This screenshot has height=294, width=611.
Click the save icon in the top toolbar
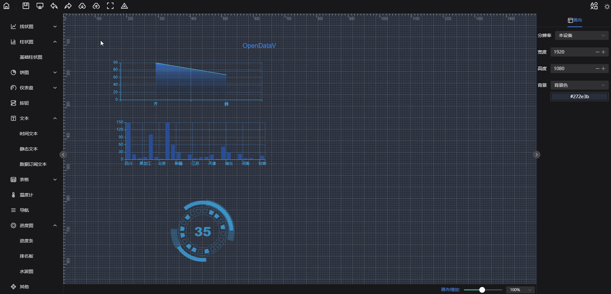click(x=26, y=6)
